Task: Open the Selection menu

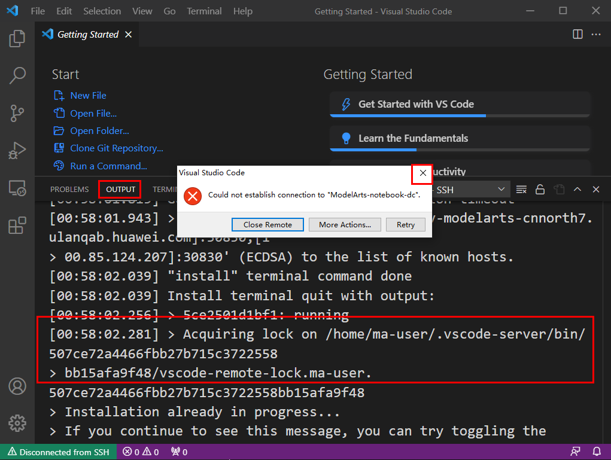Action: click(102, 11)
